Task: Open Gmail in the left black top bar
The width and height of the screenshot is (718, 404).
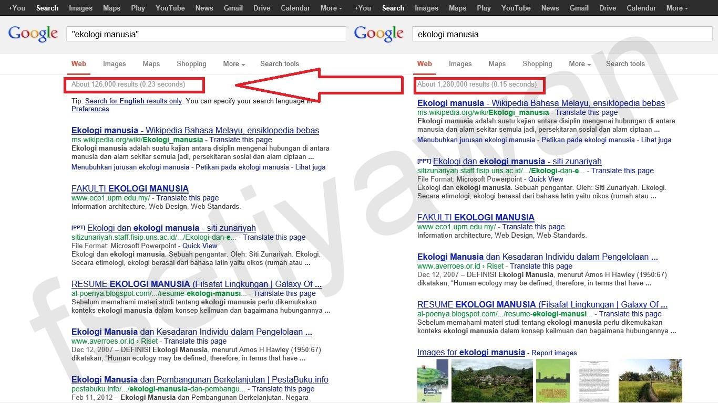Action: click(x=233, y=8)
